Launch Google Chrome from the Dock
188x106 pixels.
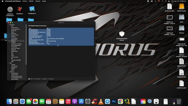tap(120, 102)
